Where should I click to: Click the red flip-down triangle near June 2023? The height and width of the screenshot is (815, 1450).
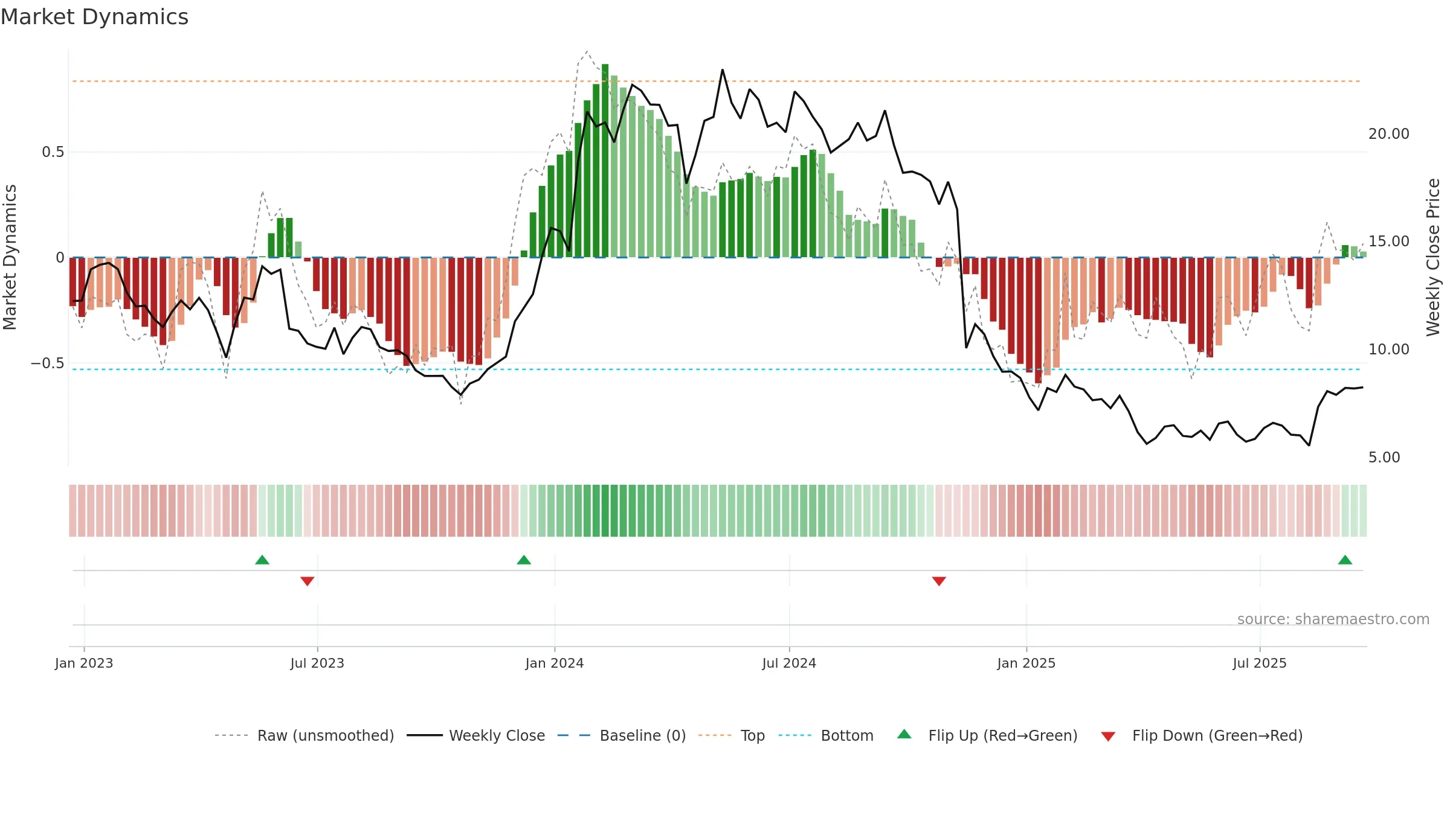click(x=307, y=581)
